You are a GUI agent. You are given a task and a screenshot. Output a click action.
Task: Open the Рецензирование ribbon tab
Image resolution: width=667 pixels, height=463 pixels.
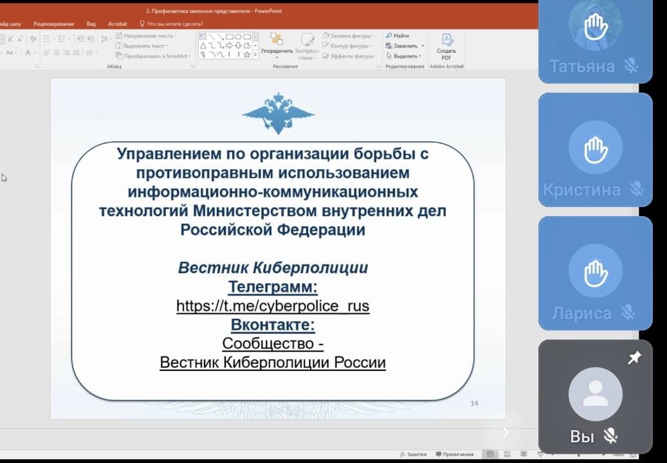(x=53, y=24)
